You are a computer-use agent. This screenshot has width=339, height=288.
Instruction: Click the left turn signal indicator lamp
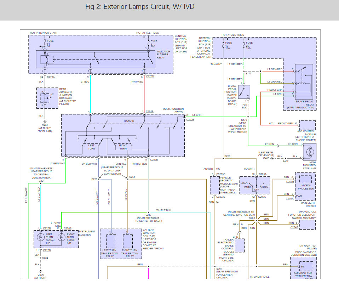click(x=41, y=237)
